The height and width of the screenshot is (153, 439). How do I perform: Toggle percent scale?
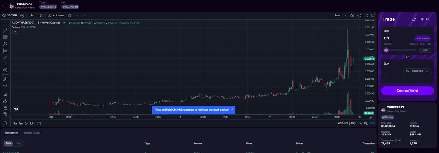tap(361, 123)
